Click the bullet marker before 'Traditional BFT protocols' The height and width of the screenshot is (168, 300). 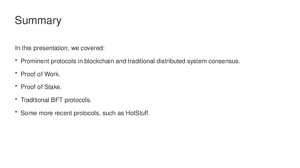[x=16, y=99]
